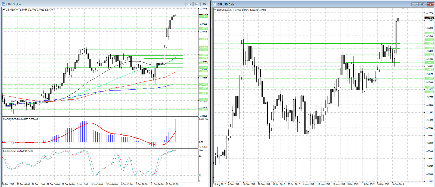
Task: Minimize the GBPUSD,Daily chart window
Action: point(415,4)
